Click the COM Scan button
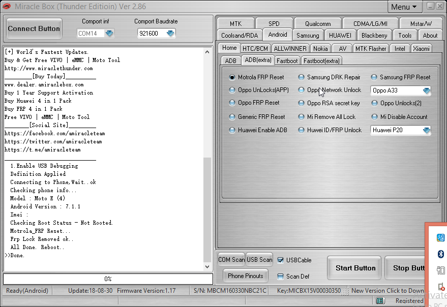This screenshot has width=447, height=307. [231, 260]
